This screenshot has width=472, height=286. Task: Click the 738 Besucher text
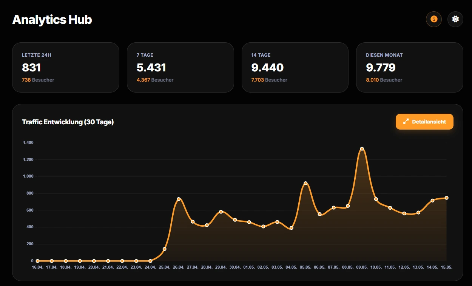coord(38,80)
